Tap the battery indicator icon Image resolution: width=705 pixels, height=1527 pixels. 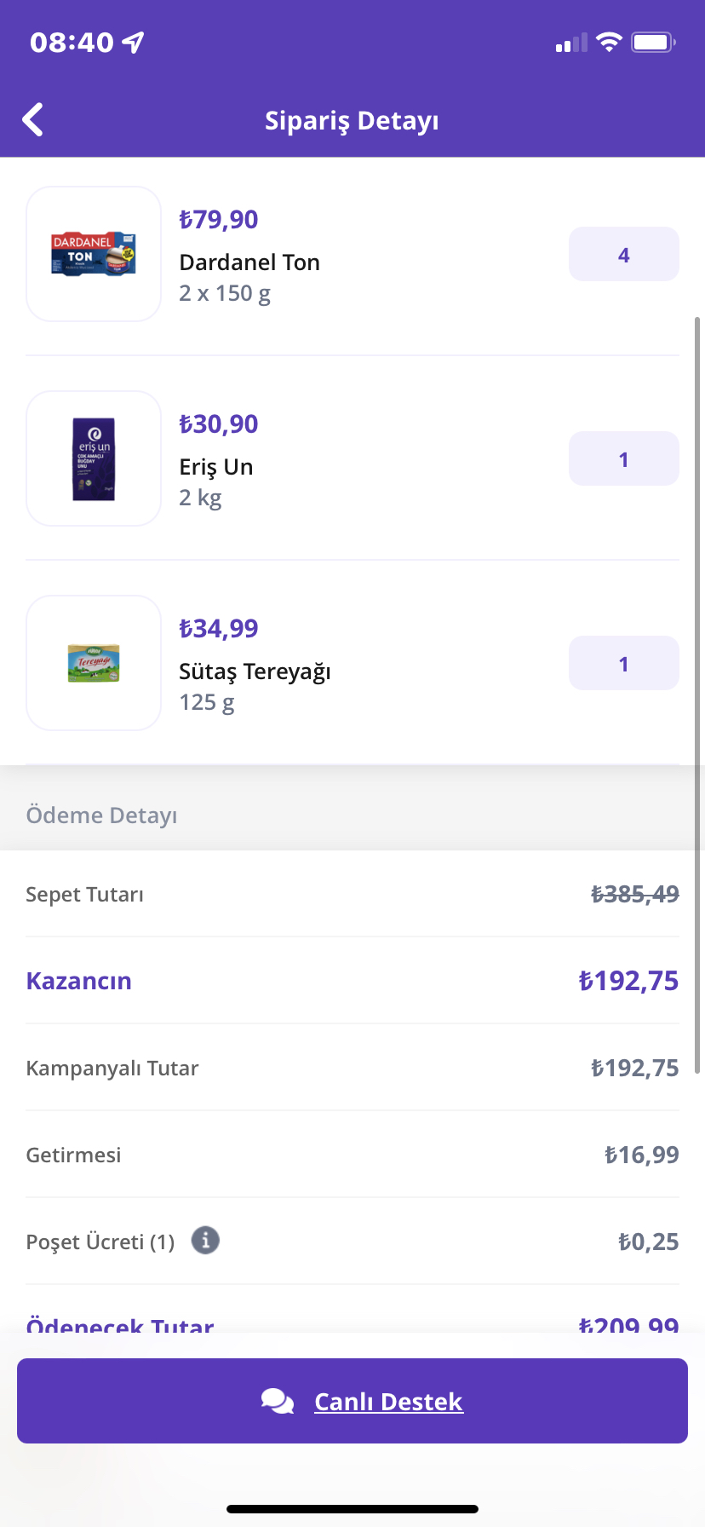point(653,42)
